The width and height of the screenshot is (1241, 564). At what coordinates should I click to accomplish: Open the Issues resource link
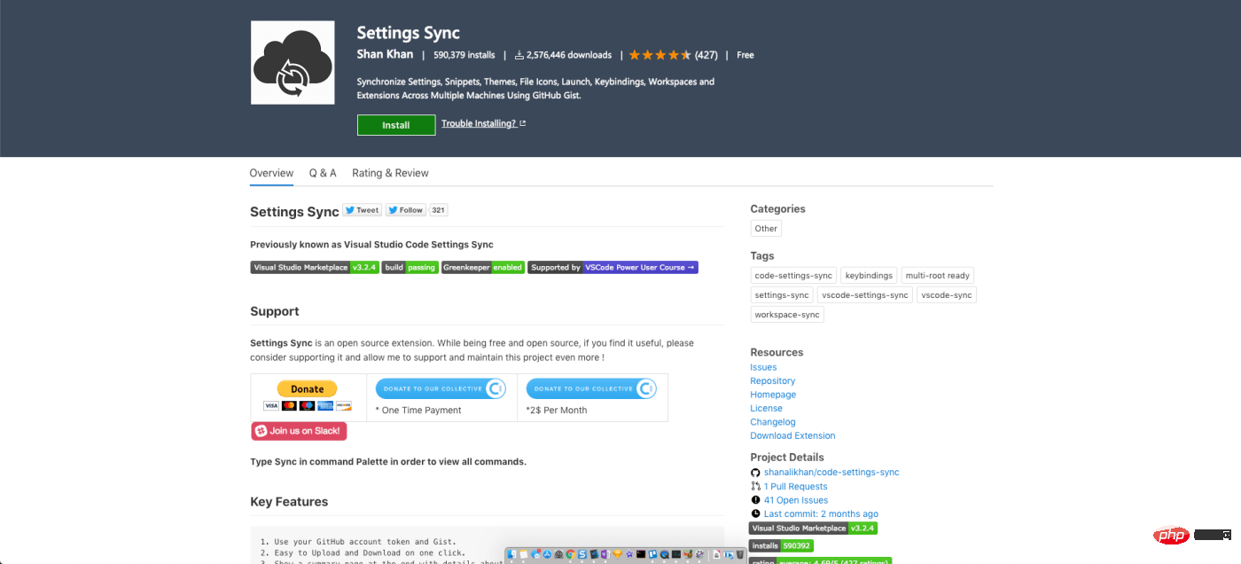763,367
